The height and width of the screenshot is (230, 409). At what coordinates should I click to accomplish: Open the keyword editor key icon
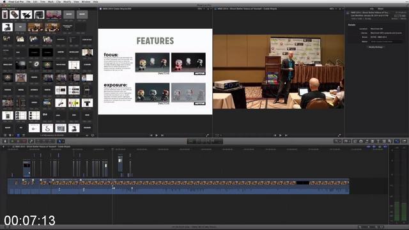(31, 141)
